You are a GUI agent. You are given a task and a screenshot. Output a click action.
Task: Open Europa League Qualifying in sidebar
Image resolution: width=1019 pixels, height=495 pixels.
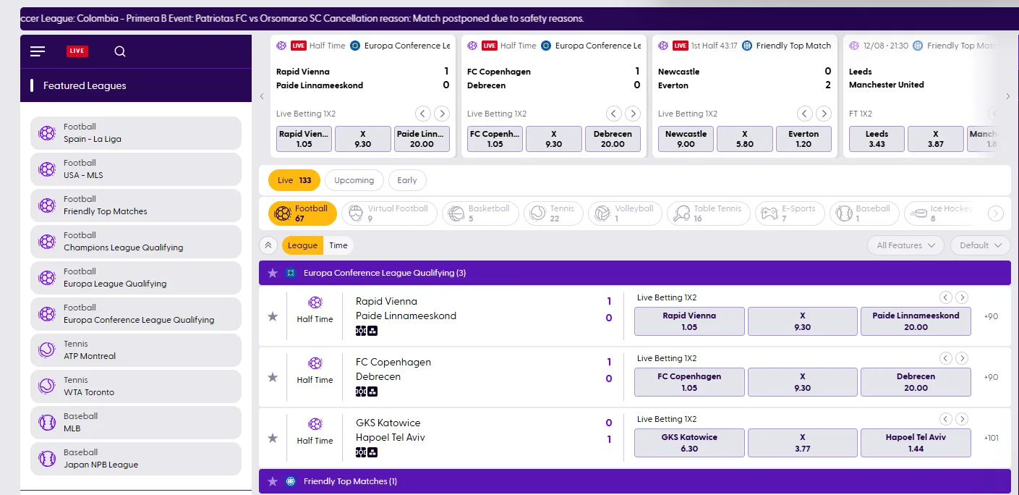click(x=136, y=278)
